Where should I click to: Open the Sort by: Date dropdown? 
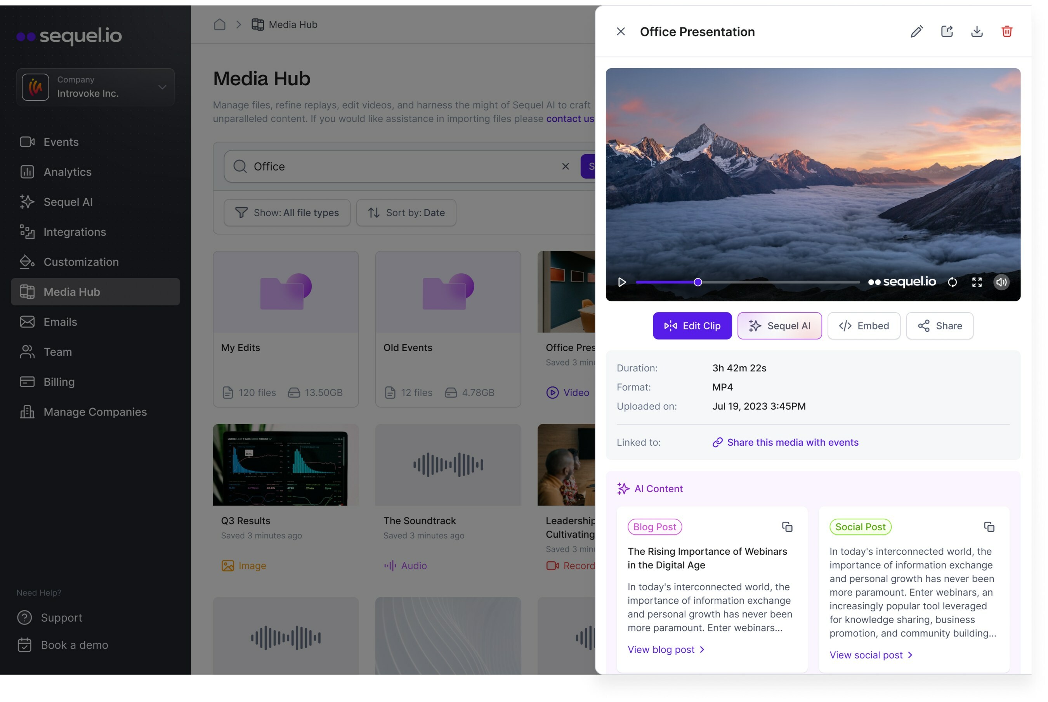[x=406, y=213]
